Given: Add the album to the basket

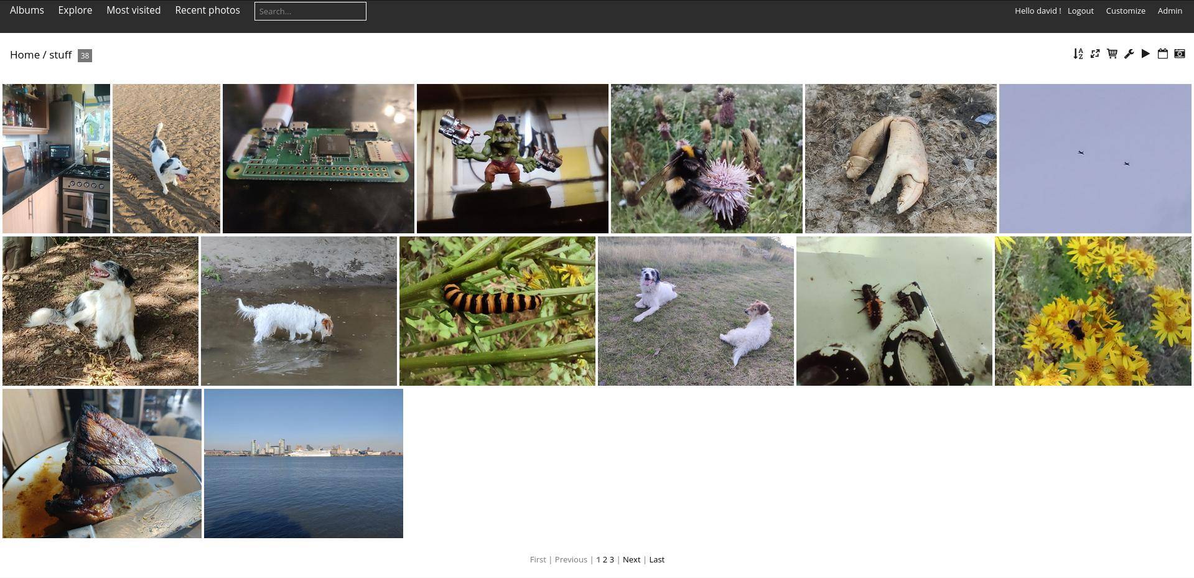Looking at the screenshot, I should coord(1111,54).
